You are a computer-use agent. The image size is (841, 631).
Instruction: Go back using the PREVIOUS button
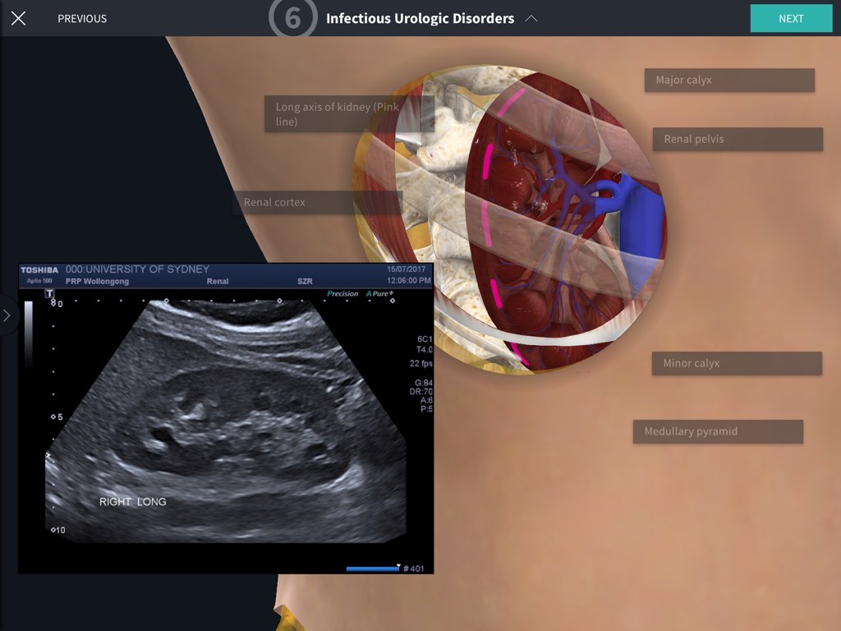pos(82,18)
